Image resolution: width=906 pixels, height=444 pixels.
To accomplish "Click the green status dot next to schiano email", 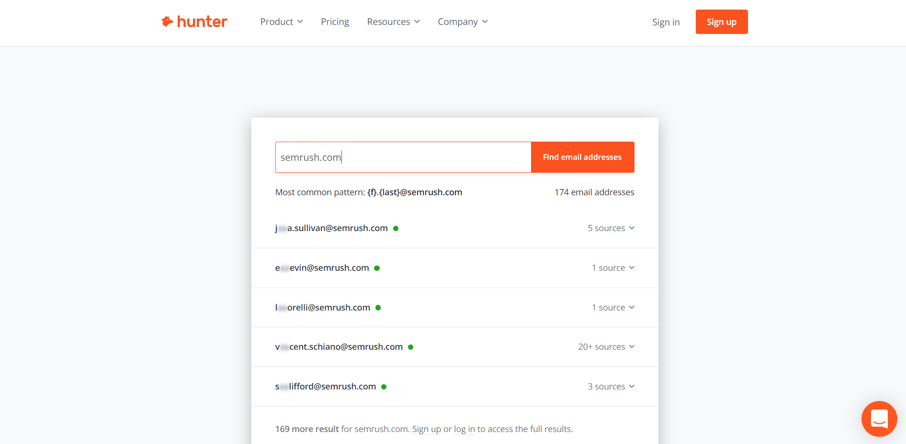I will pyautogui.click(x=410, y=347).
